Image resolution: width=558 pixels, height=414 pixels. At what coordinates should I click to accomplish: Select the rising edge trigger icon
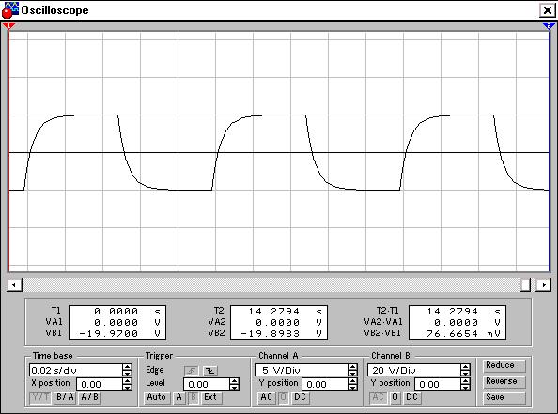(x=192, y=371)
